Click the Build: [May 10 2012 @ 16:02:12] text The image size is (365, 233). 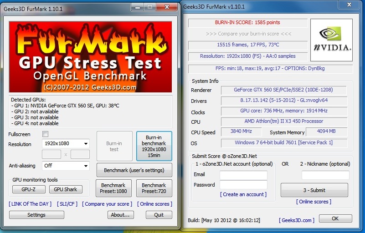click(224, 220)
